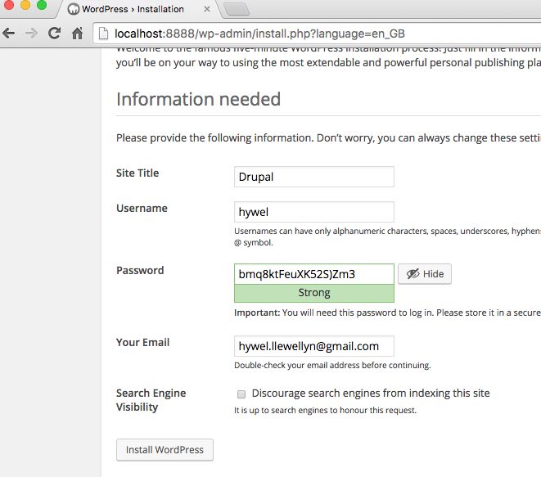Click the Site Title label
This screenshot has width=541, height=477.
point(138,173)
